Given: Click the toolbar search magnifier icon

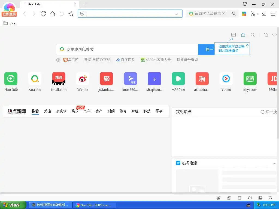Looking at the screenshot, I should pyautogui.click(x=234, y=14).
